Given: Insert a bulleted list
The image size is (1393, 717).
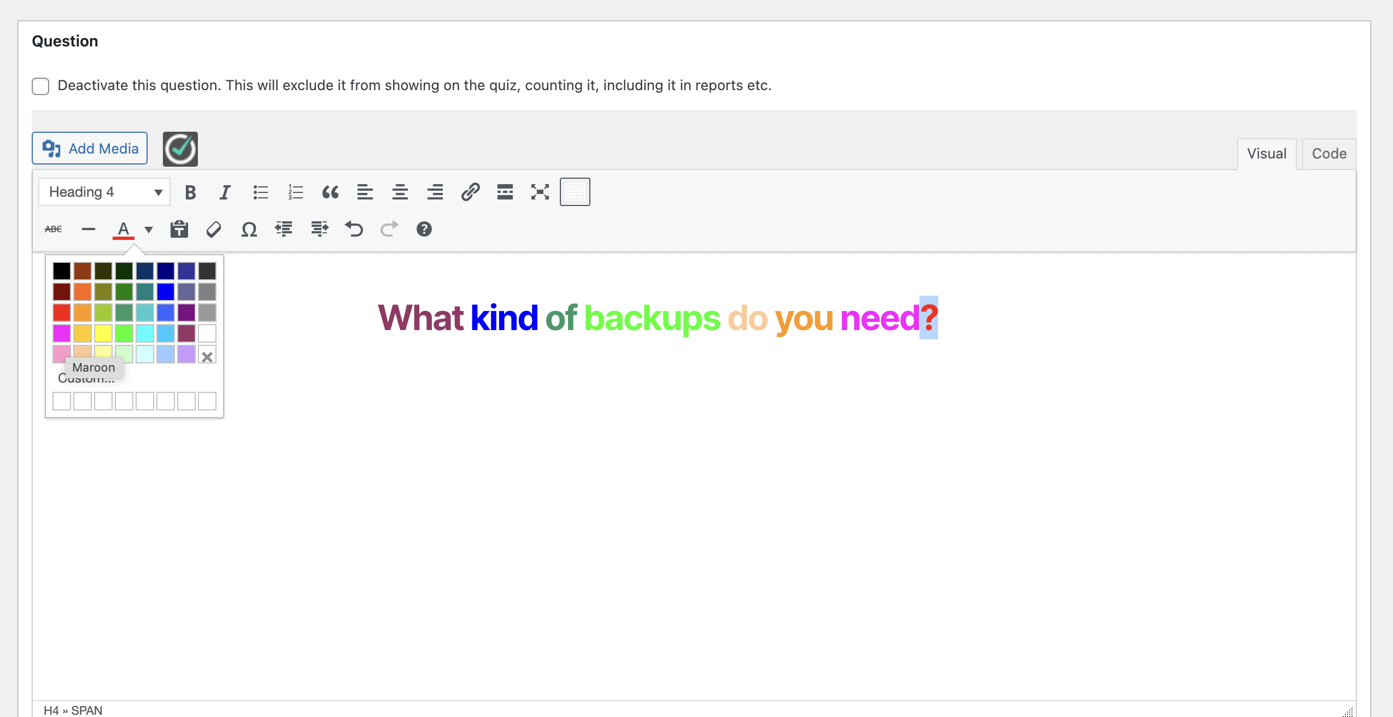Looking at the screenshot, I should coord(260,192).
